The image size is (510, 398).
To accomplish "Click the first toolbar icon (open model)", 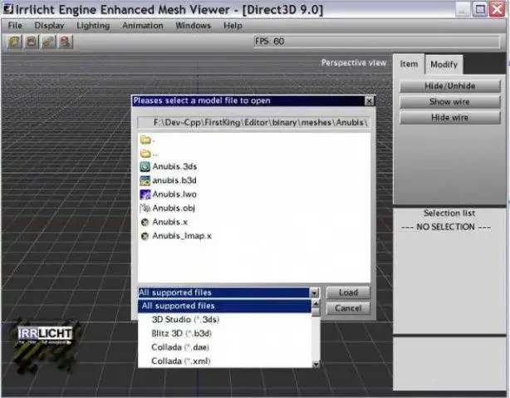I will pos(14,42).
